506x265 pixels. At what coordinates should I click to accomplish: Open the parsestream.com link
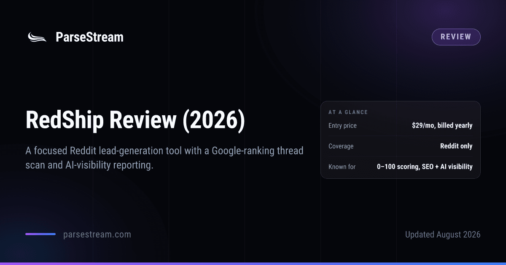[97, 234]
